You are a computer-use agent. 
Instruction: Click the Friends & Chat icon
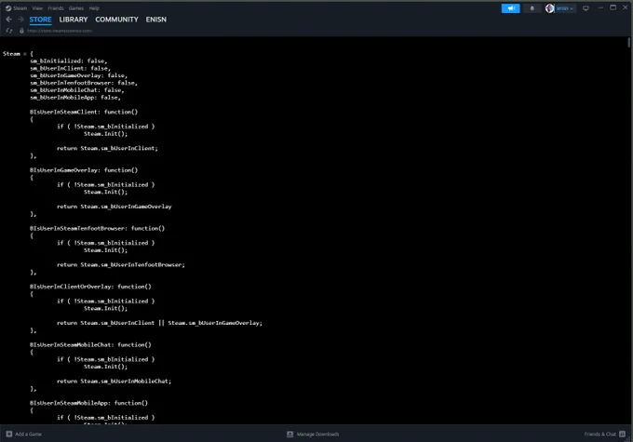[x=623, y=434]
